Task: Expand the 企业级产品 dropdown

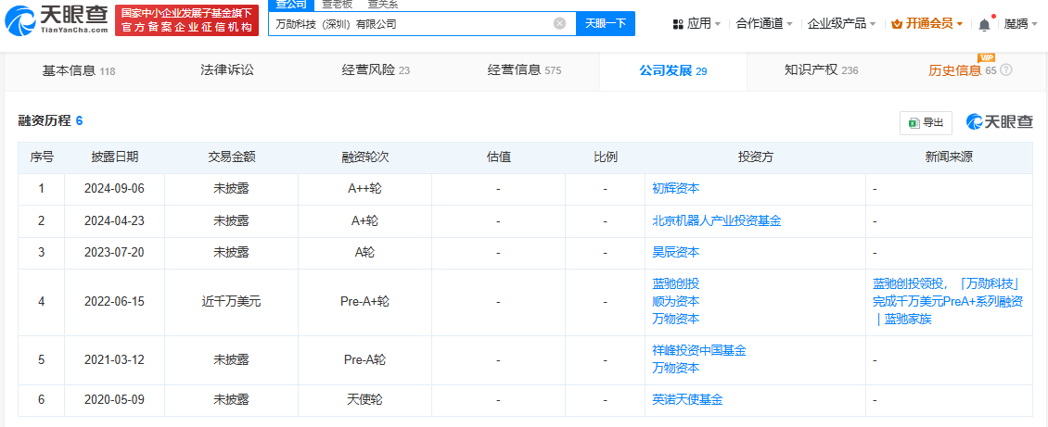Action: tap(841, 24)
